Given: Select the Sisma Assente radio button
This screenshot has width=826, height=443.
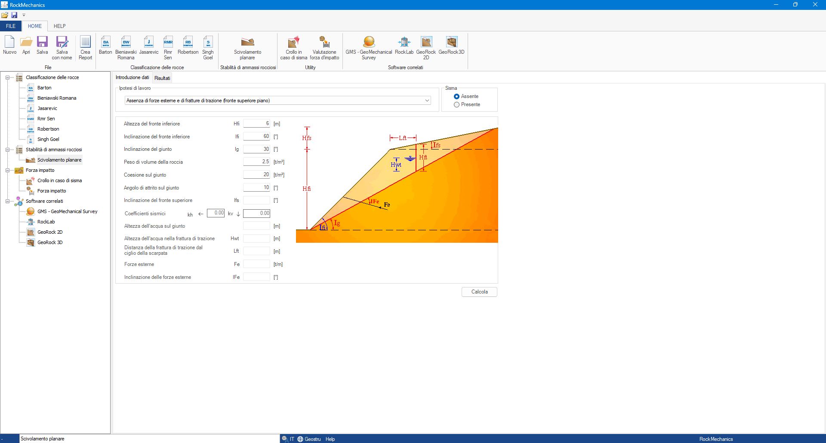Looking at the screenshot, I should (x=457, y=97).
